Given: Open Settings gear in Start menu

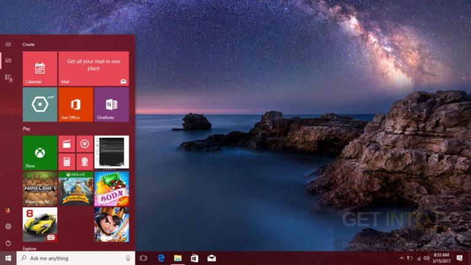Looking at the screenshot, I should coord(8,226).
